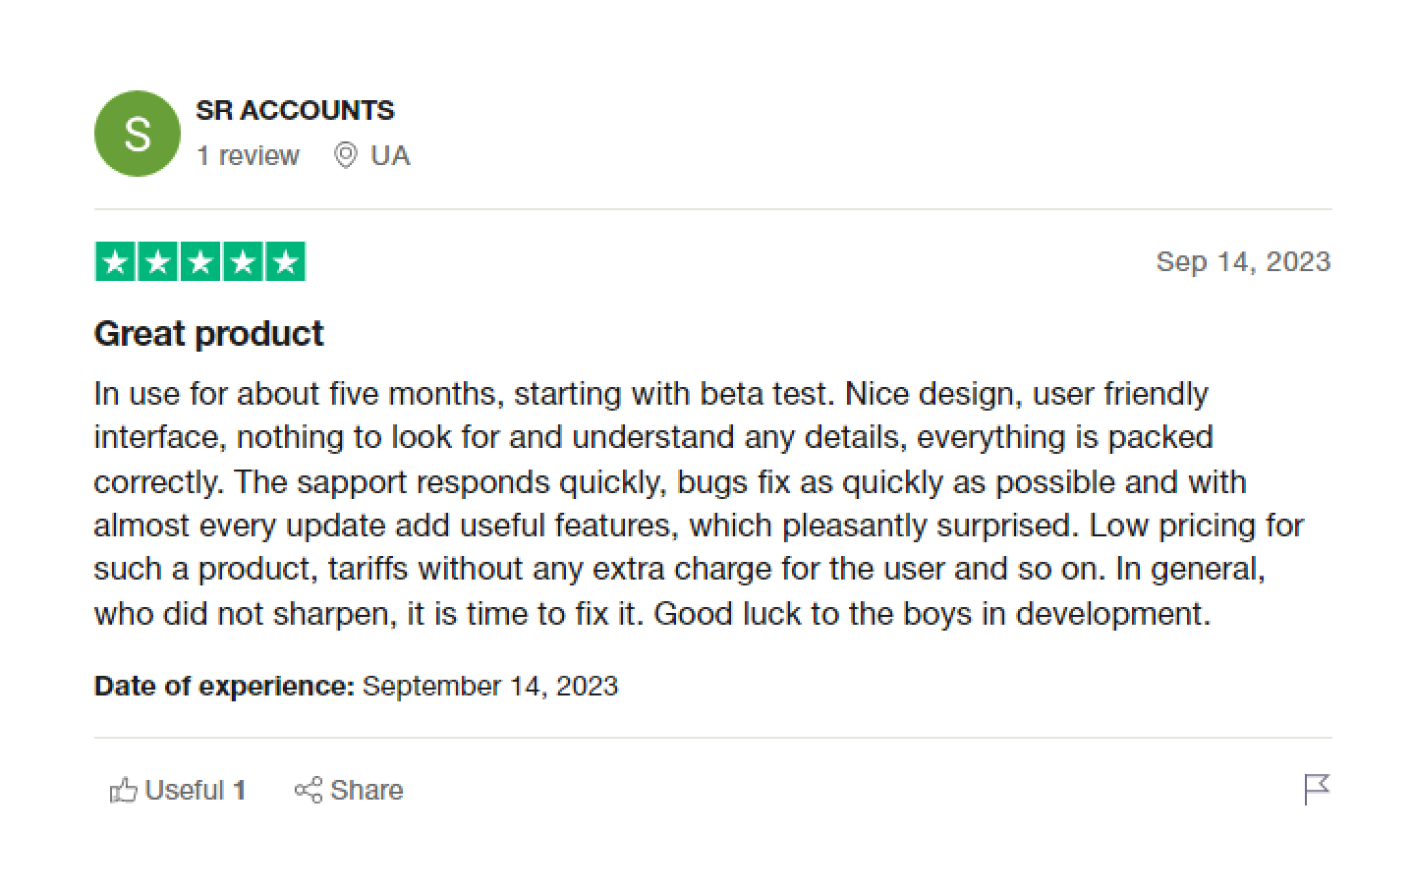
Task: Flag this review with the flag icon
Action: 1316,789
